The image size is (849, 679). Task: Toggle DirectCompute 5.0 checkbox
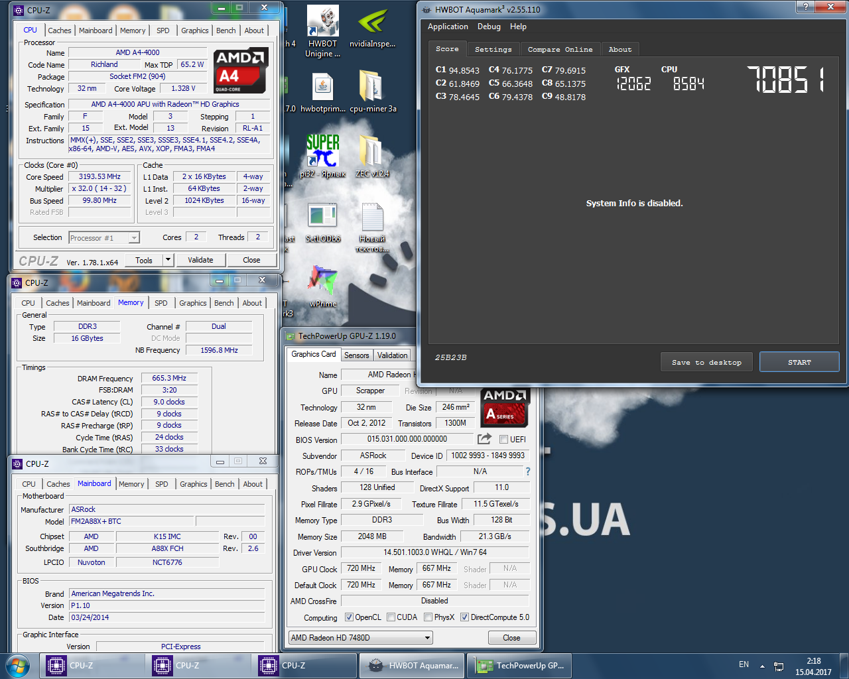pyautogui.click(x=464, y=617)
